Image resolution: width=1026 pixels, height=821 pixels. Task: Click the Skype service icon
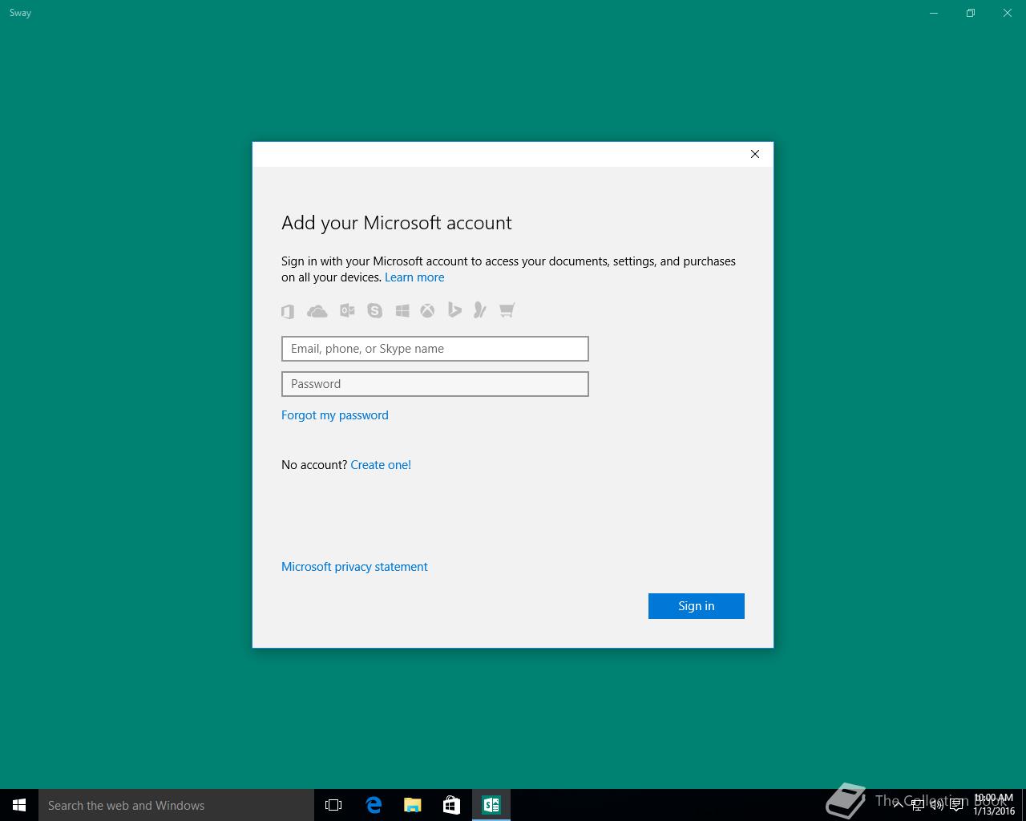pos(374,310)
